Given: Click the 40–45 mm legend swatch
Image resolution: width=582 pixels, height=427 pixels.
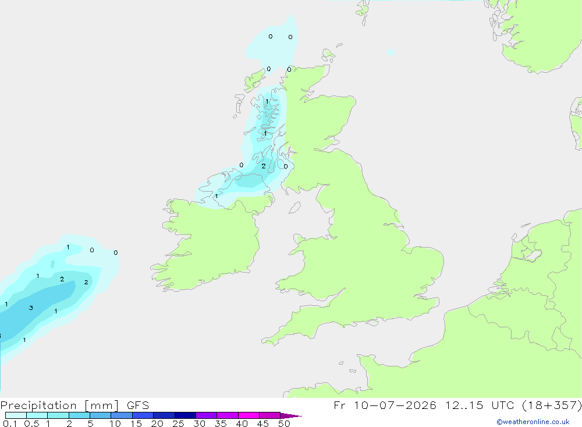Looking at the screenshot, I should [x=249, y=415].
